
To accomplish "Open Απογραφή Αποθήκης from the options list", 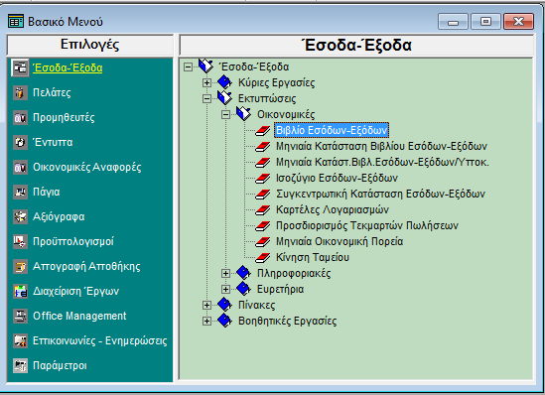I will 86,266.
